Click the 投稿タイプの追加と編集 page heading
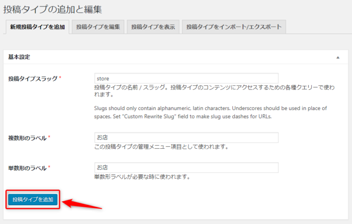 [57, 9]
